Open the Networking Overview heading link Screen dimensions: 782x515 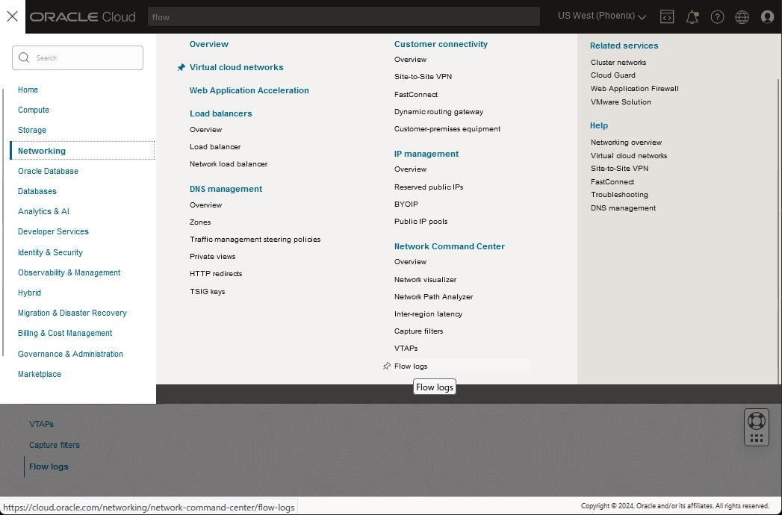point(209,44)
